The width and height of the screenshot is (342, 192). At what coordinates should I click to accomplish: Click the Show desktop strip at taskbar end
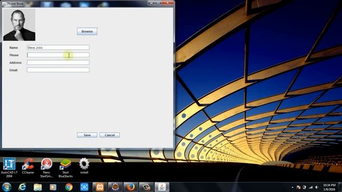[340, 187]
